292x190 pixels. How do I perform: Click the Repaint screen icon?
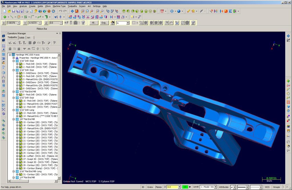point(77,11)
